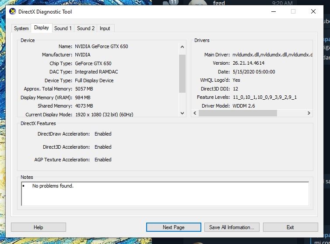Click the Next Page button

(174, 227)
